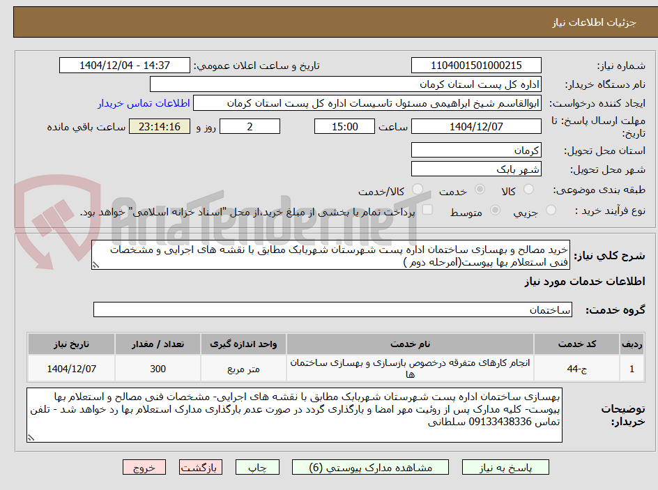Screen dimensions: 658x490
Task: Click the deadline date field 1404/12/07
Action: [476, 126]
